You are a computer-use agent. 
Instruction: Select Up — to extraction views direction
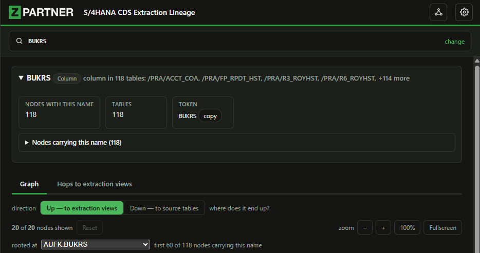tap(82, 208)
